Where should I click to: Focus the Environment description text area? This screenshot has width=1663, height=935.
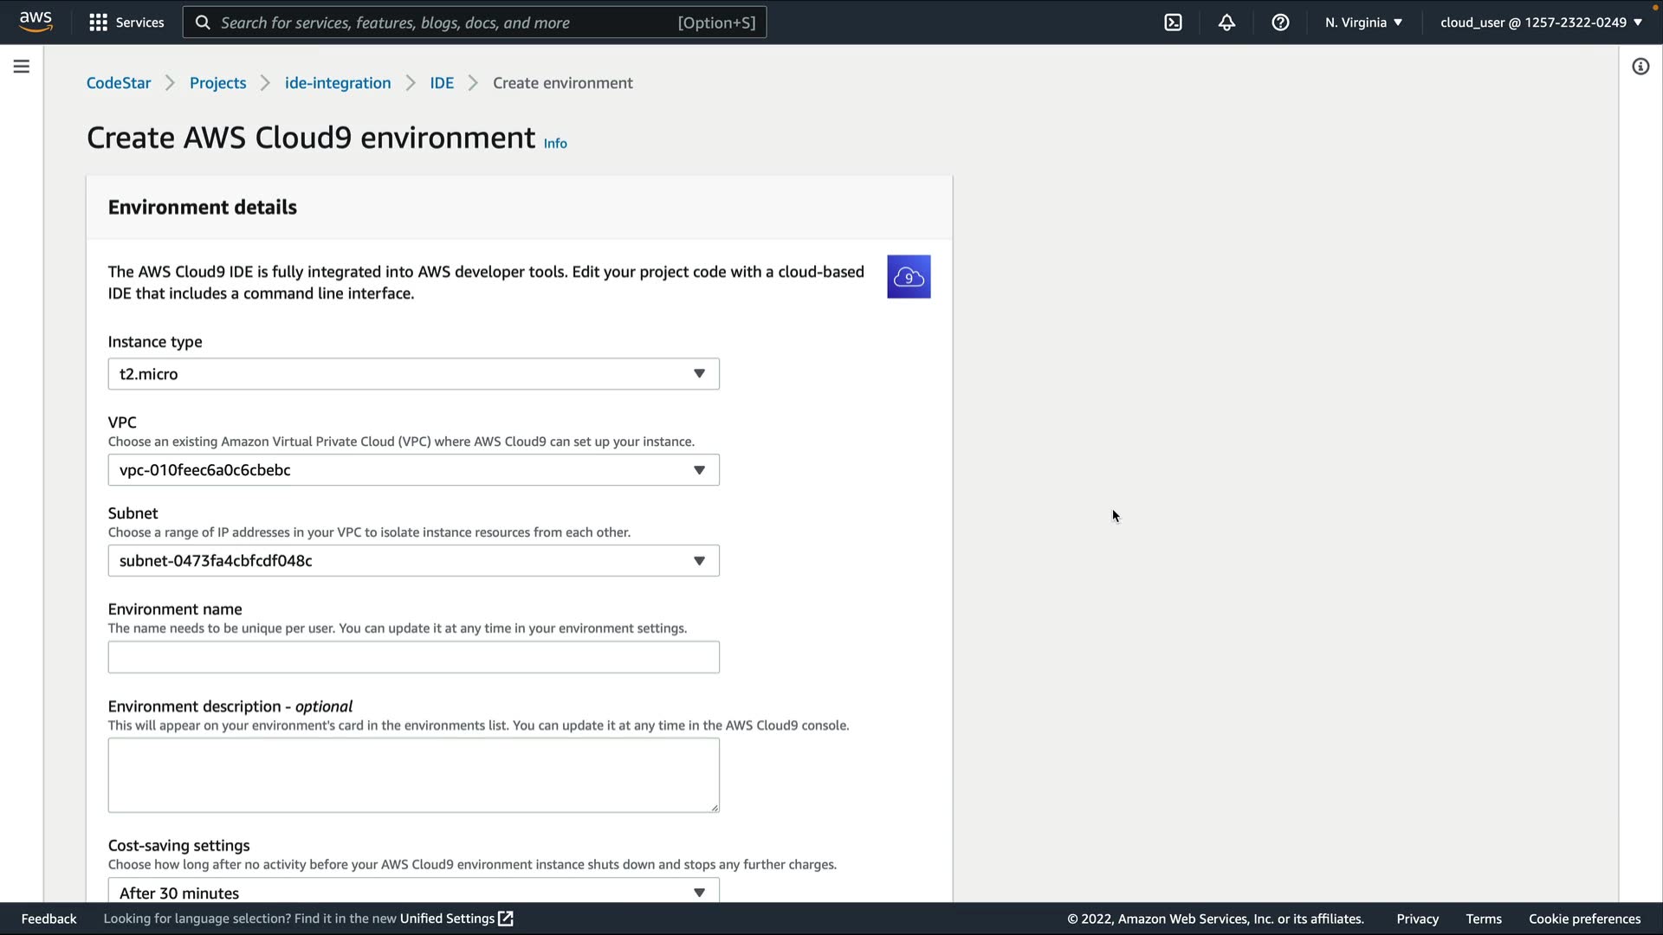click(x=413, y=775)
